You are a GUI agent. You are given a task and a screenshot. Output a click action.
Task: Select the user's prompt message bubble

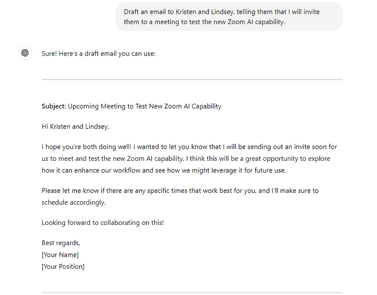point(229,17)
